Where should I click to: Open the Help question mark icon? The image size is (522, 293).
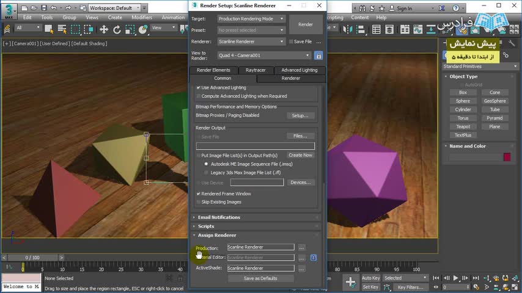tap(456, 9)
